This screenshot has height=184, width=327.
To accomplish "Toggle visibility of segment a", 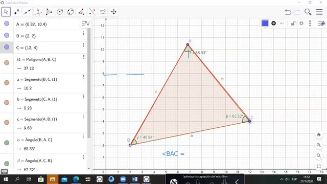I will (7, 83).
